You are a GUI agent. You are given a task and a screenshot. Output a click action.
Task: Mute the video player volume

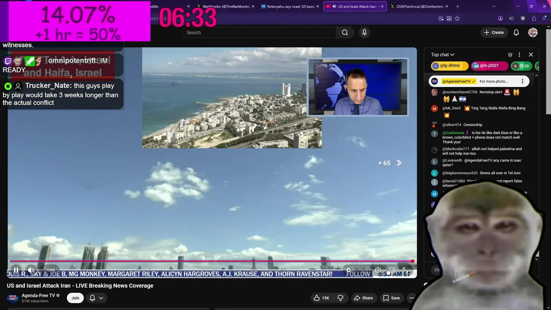(31, 270)
